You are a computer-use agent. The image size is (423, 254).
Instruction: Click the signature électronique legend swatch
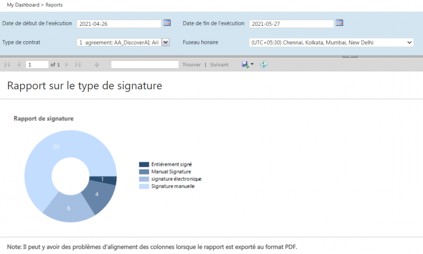pyautogui.click(x=144, y=179)
